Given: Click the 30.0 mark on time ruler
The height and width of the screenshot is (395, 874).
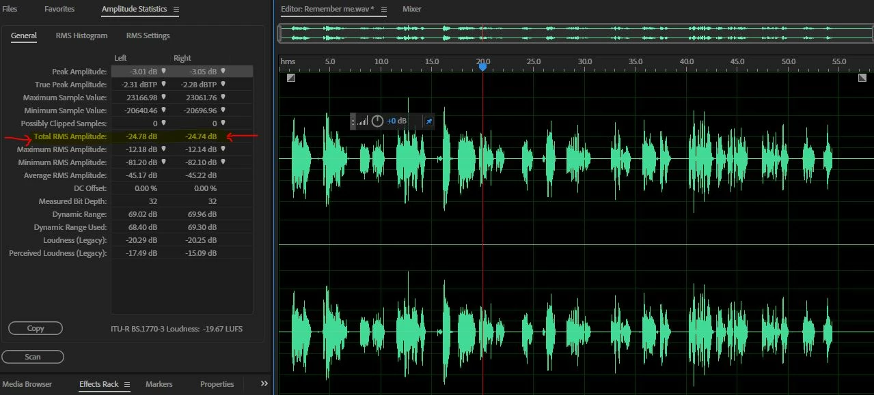Looking at the screenshot, I should tap(585, 61).
